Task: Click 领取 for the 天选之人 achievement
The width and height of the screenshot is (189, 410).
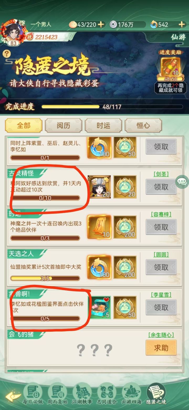Action: tap(161, 267)
